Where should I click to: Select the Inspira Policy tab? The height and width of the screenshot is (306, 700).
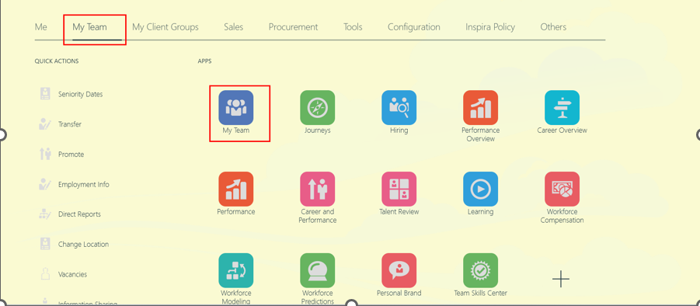pos(490,26)
